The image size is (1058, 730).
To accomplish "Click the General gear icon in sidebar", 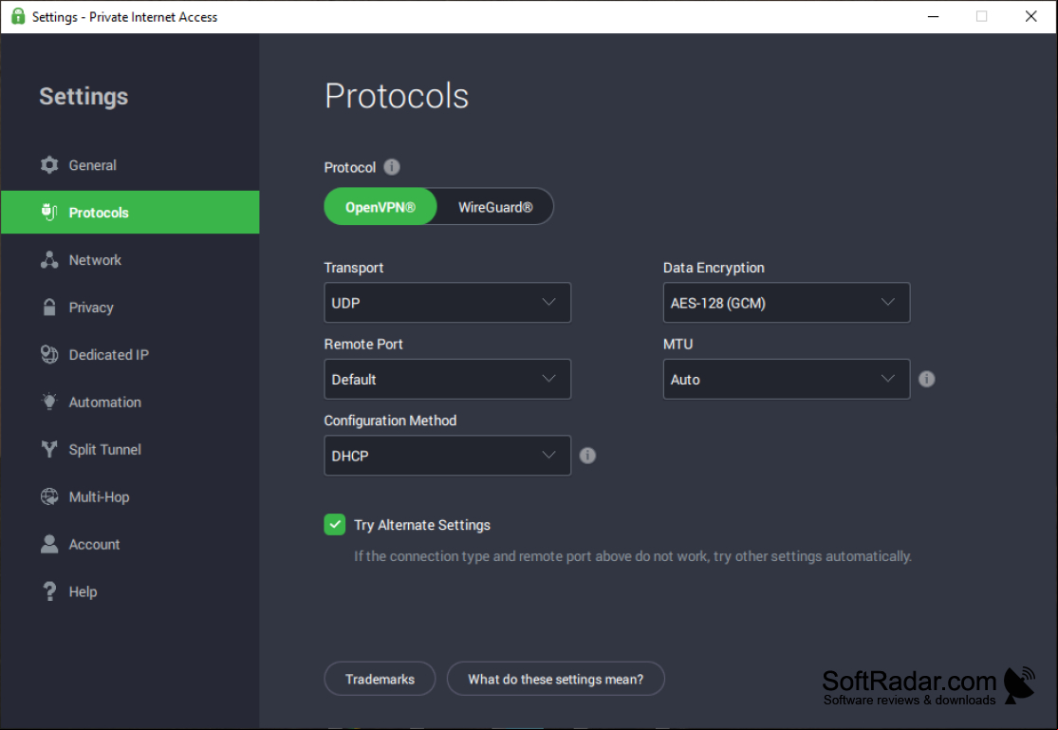I will pos(49,165).
